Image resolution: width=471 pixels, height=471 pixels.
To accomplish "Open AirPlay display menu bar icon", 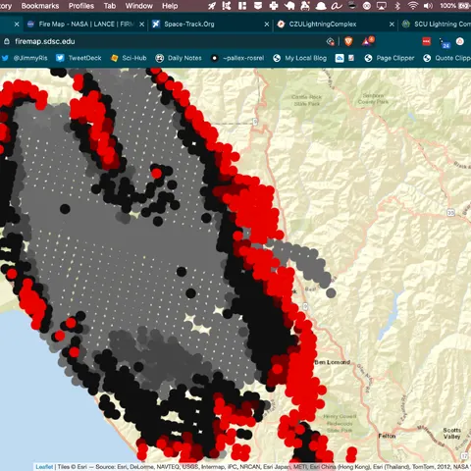I will tap(382, 6).
